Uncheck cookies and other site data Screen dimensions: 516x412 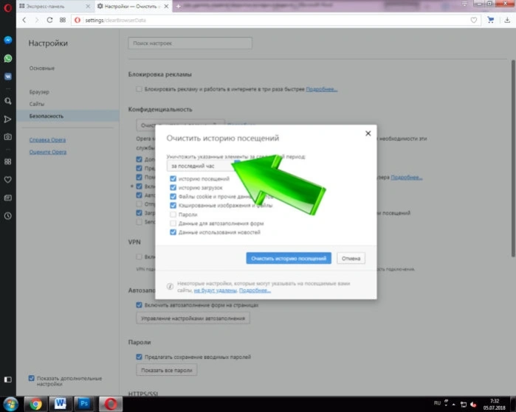coord(173,197)
